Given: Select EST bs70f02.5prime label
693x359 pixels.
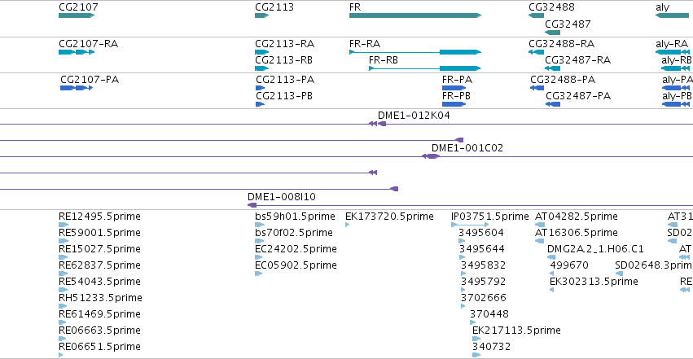Looking at the screenshot, I should pos(294,233).
